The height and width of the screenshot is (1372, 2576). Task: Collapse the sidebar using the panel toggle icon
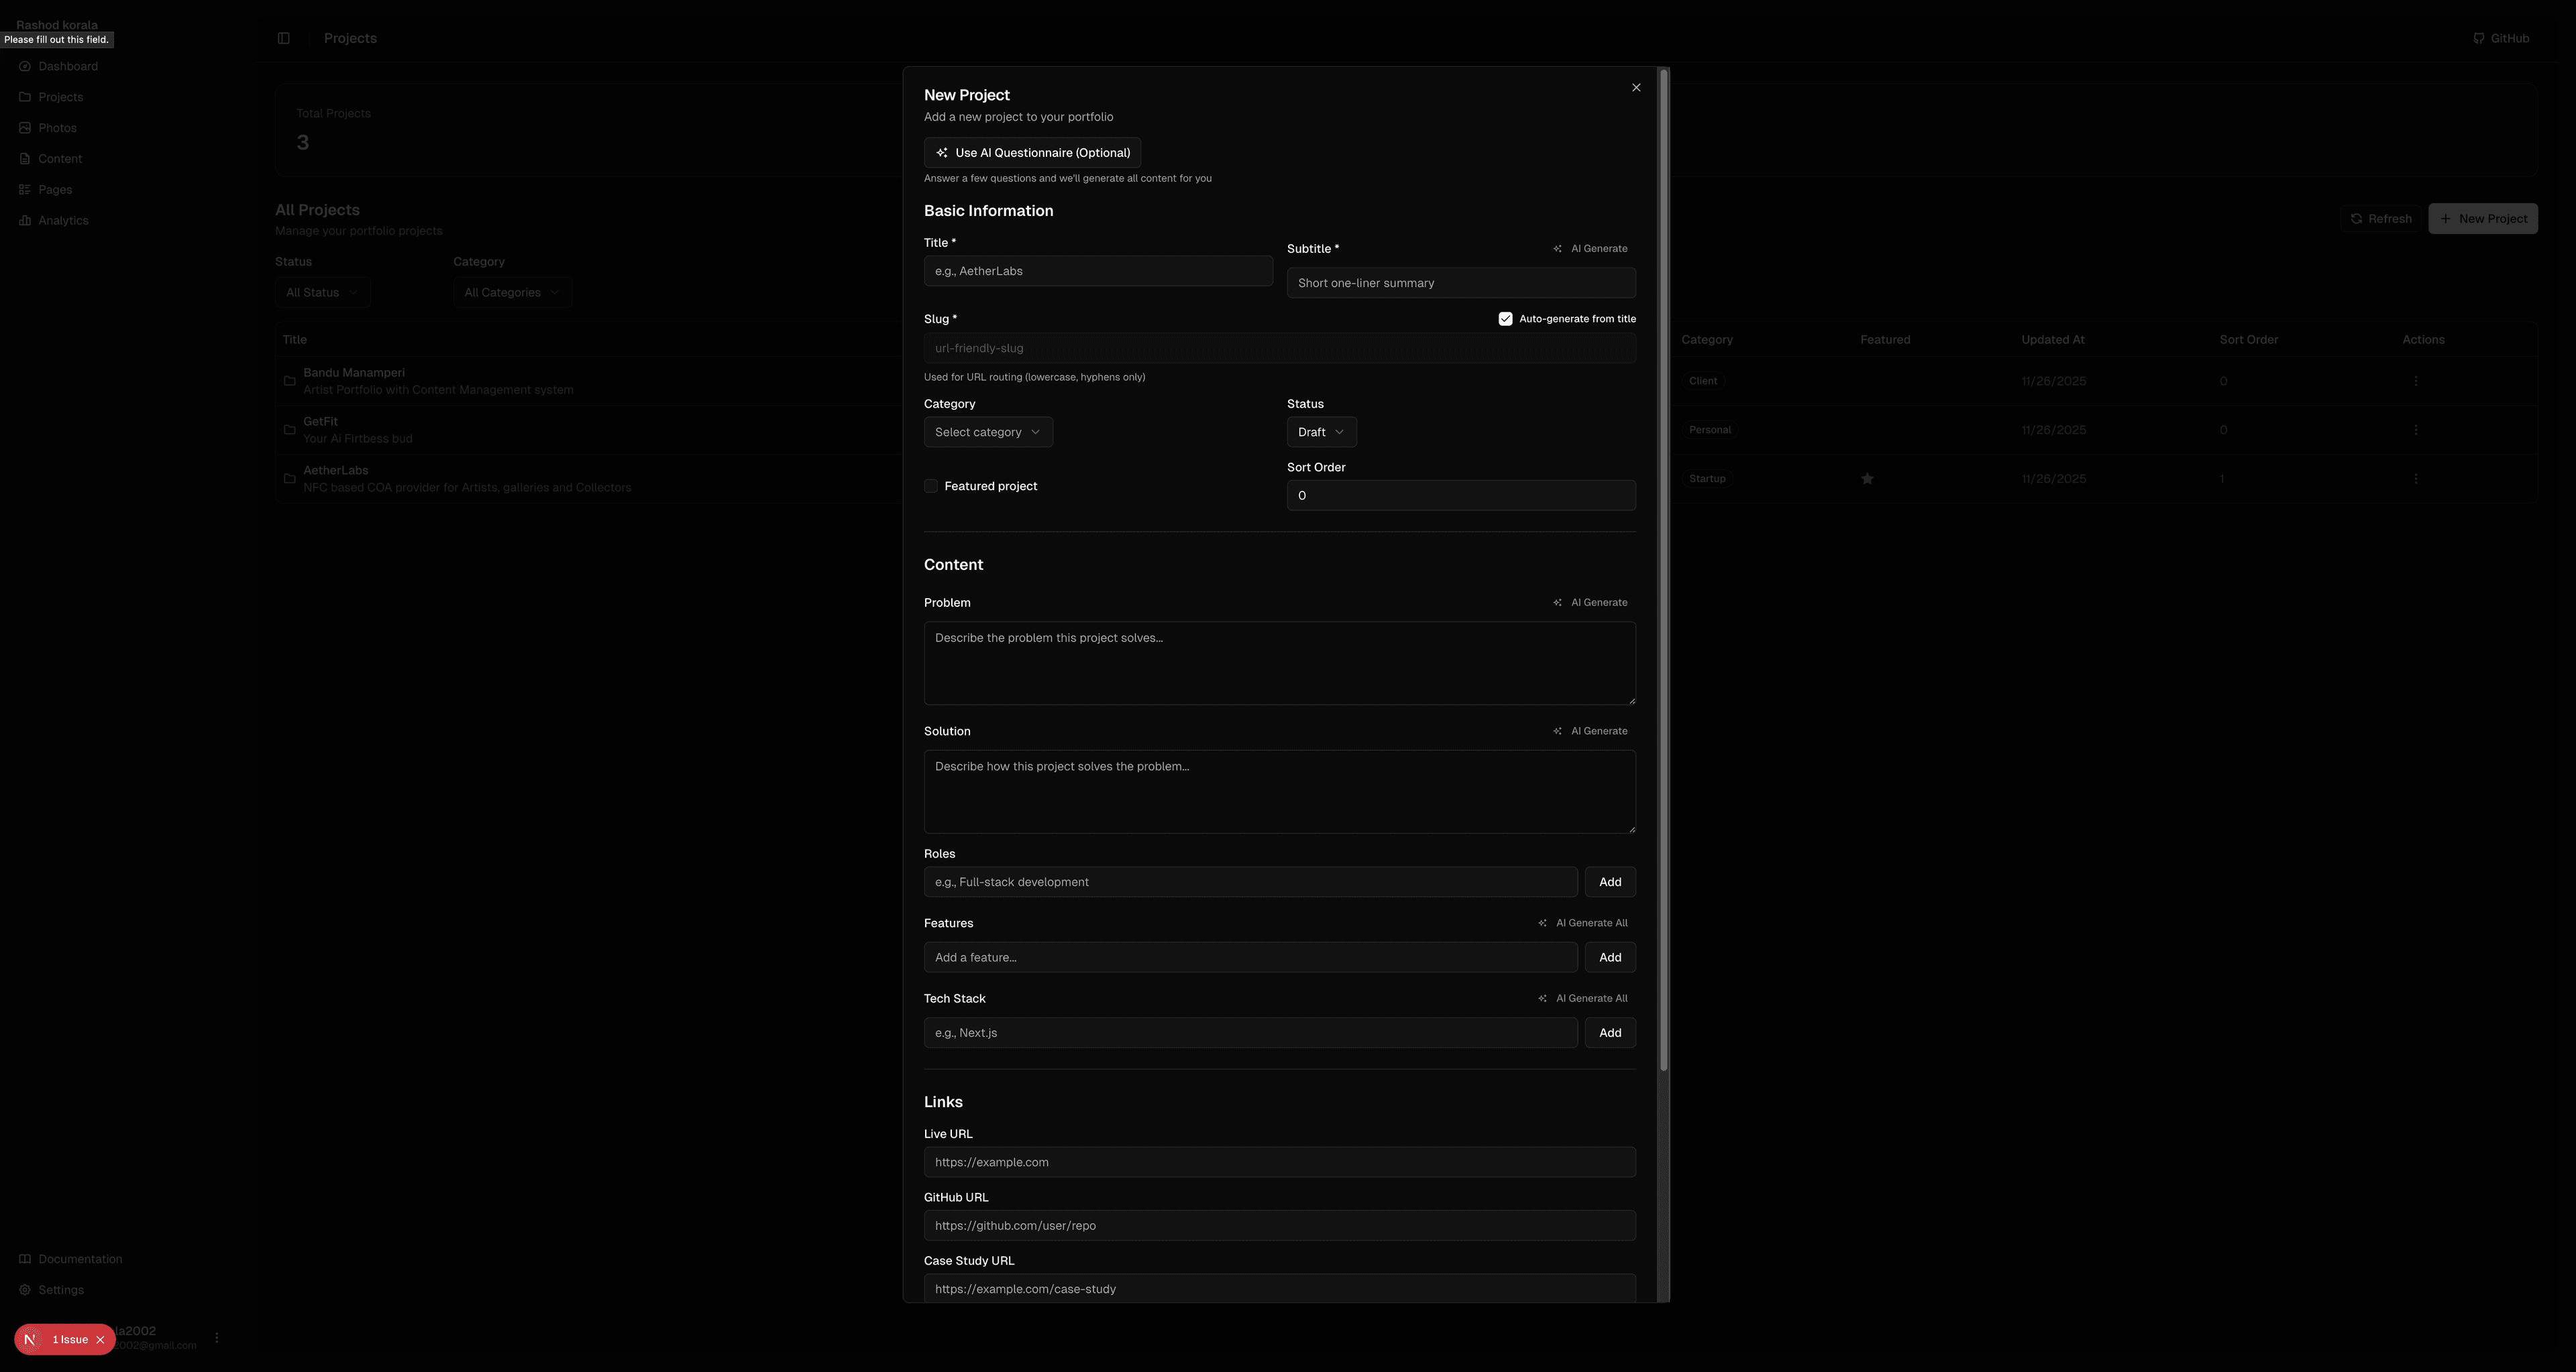pos(283,37)
